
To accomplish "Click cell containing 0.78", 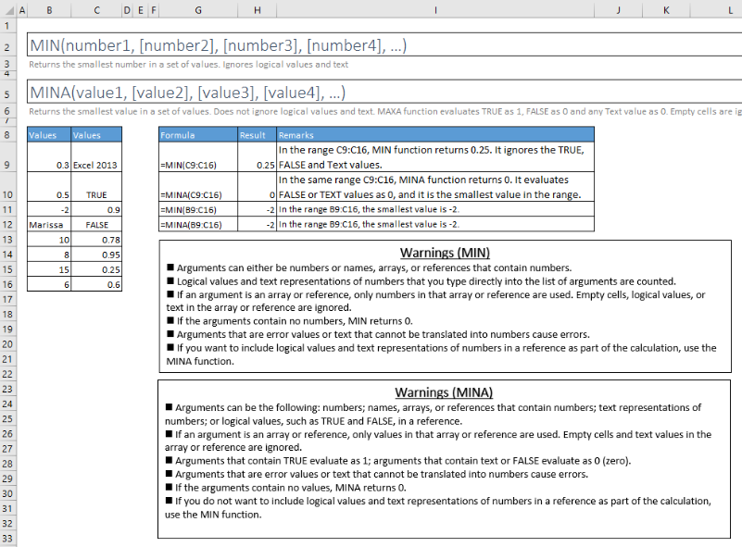I will [96, 240].
